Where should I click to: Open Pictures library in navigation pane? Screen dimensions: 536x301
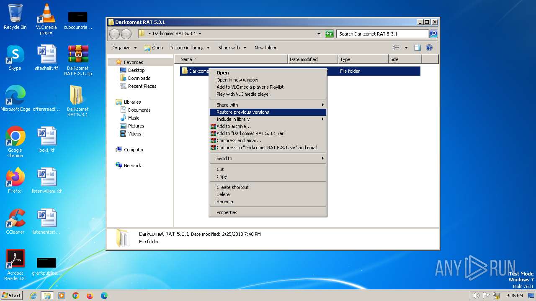click(x=132, y=126)
